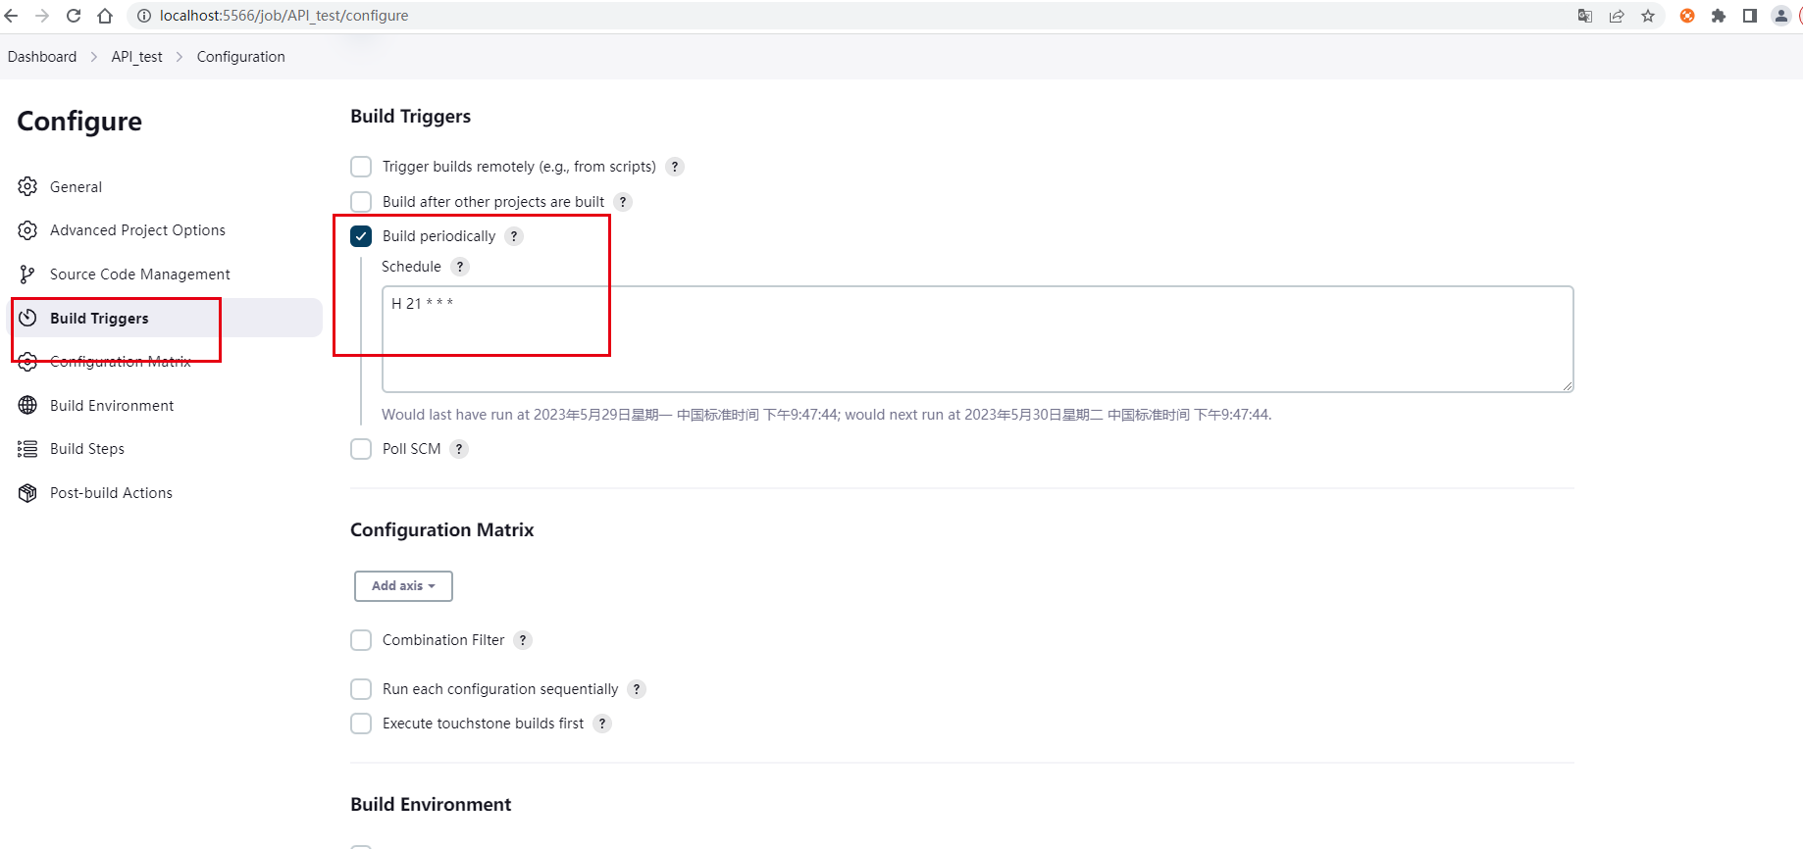Reload the page with refresh icon
The image size is (1803, 849).
tap(74, 16)
